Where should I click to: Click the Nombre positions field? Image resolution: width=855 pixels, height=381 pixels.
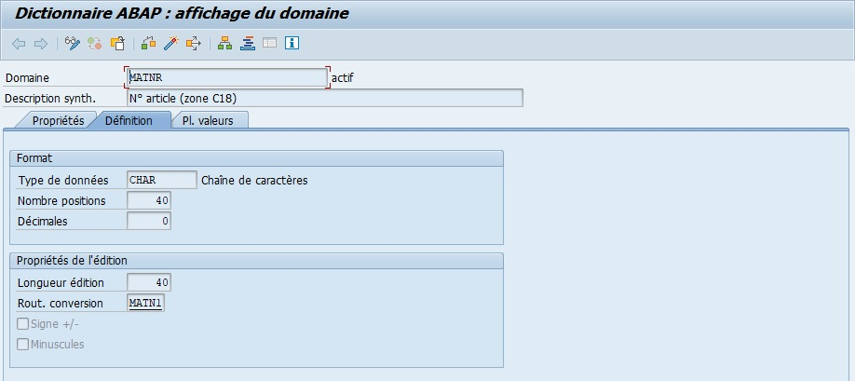tap(149, 201)
